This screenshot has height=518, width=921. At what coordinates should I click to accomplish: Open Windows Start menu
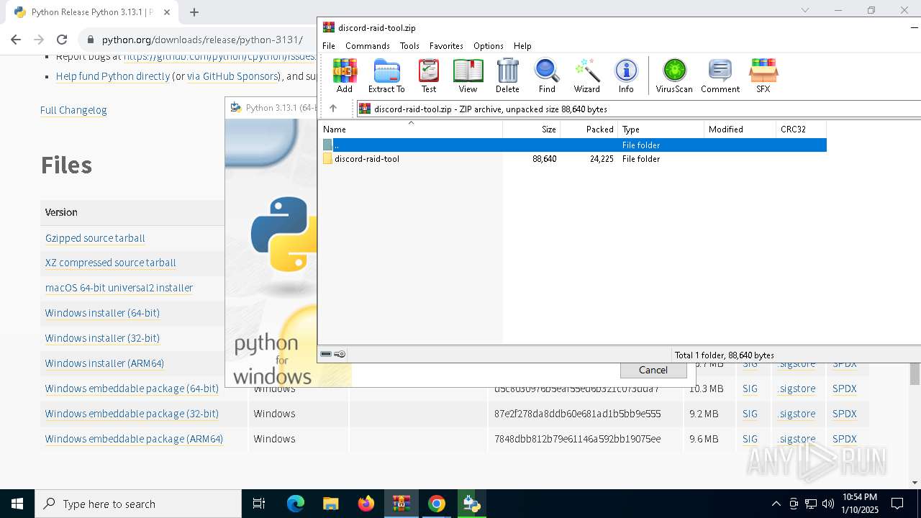(x=17, y=504)
